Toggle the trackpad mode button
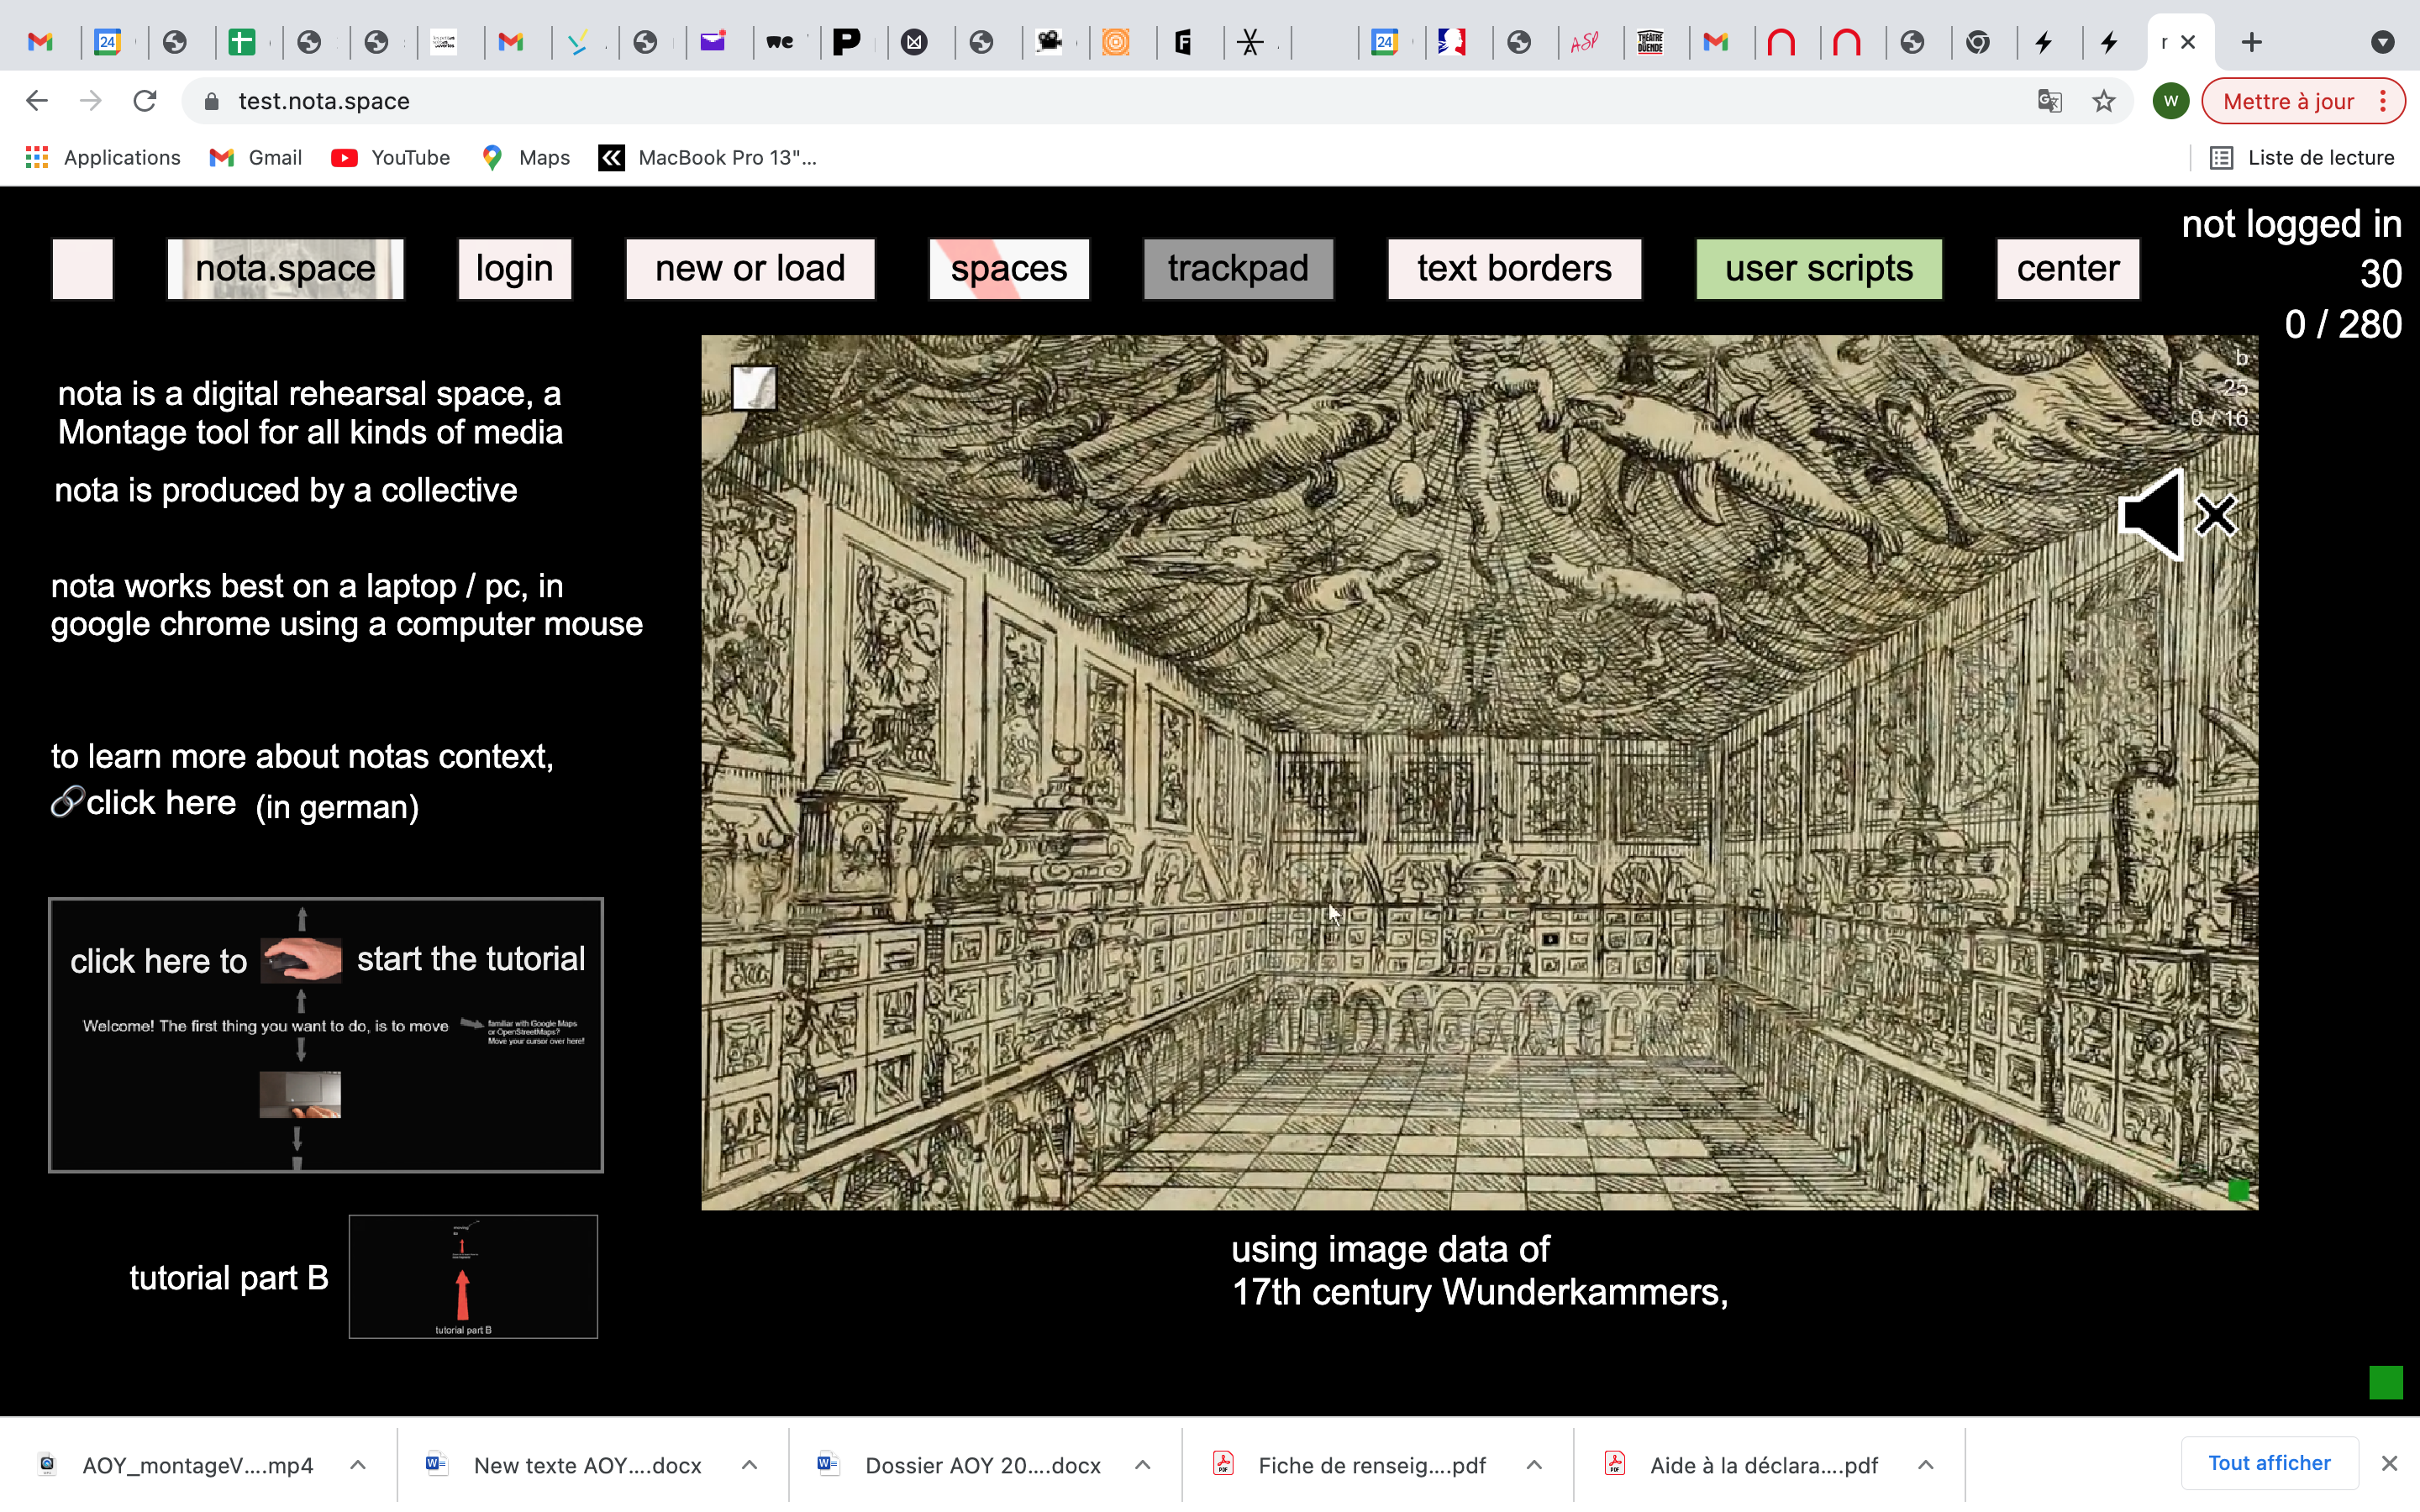The image size is (2420, 1512). 1237,268
